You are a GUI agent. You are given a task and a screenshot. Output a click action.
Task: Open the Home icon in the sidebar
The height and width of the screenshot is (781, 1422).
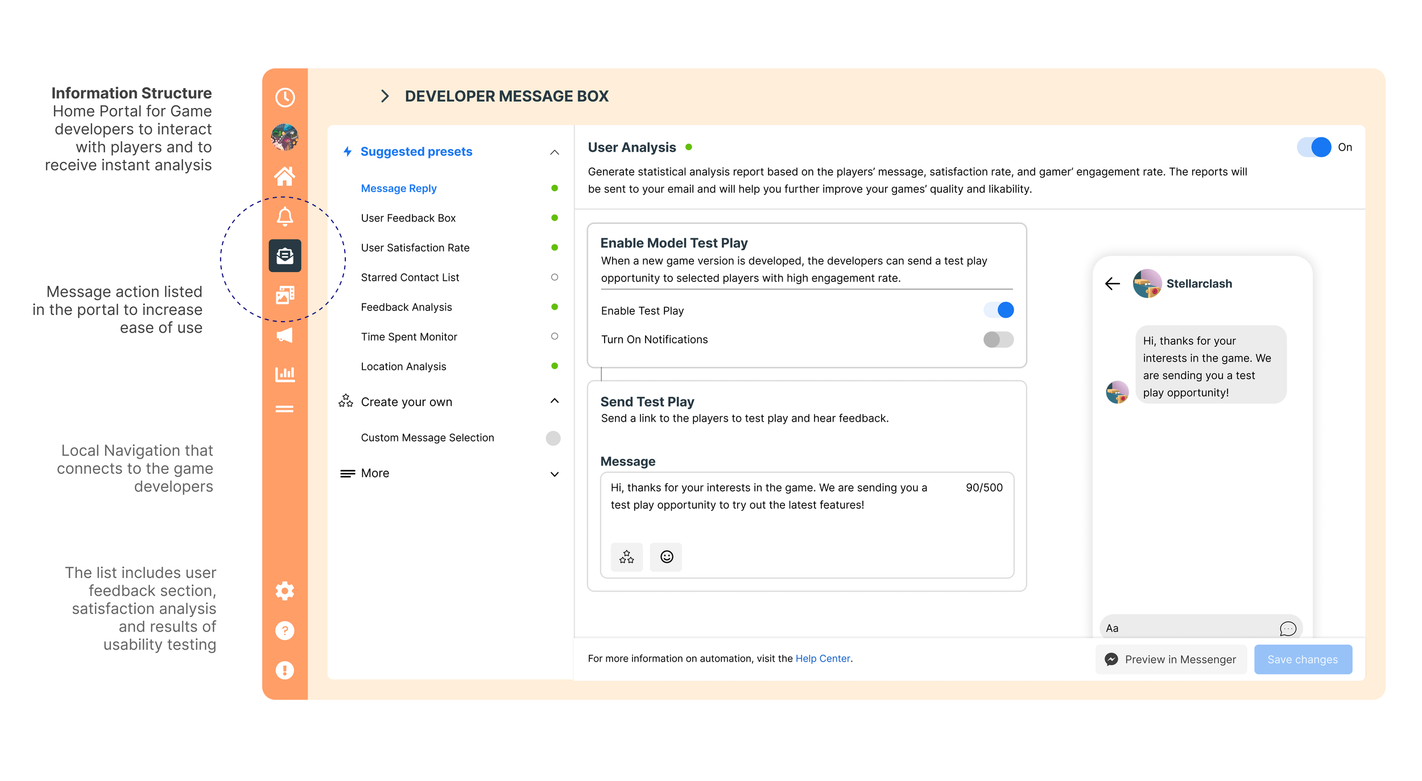284,176
